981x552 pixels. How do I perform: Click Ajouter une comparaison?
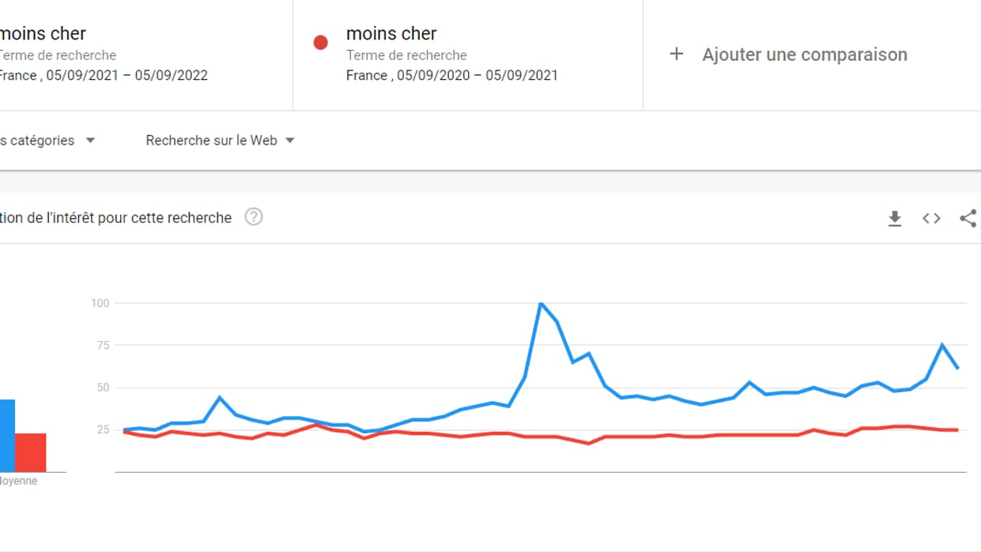point(804,55)
